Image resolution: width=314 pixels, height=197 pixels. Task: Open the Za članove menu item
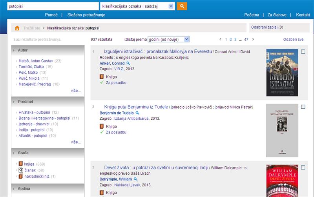point(276,15)
